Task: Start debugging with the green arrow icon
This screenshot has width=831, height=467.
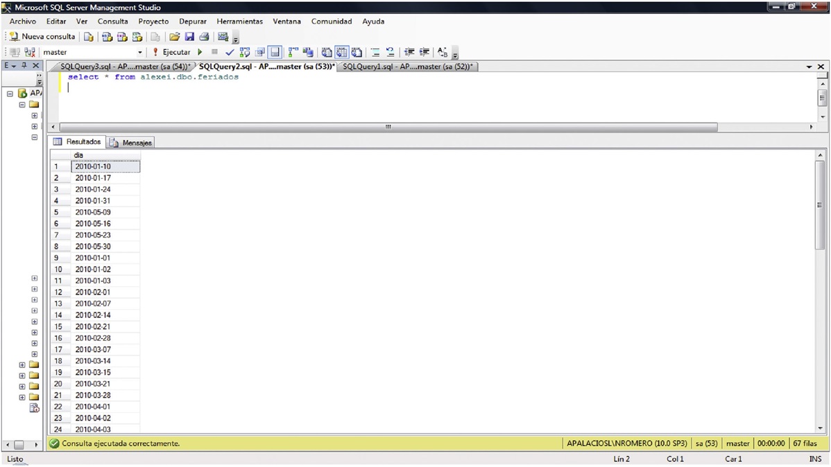Action: pos(200,52)
